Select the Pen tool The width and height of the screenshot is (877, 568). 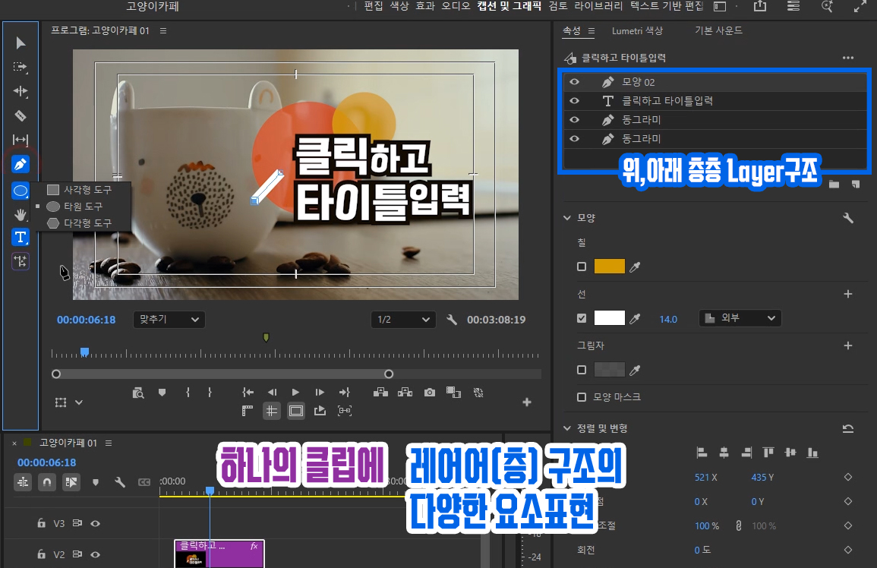[21, 165]
